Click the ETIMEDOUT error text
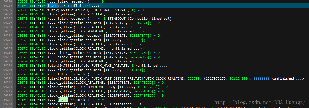Viewport: 309px width, 108px height. point(117,19)
